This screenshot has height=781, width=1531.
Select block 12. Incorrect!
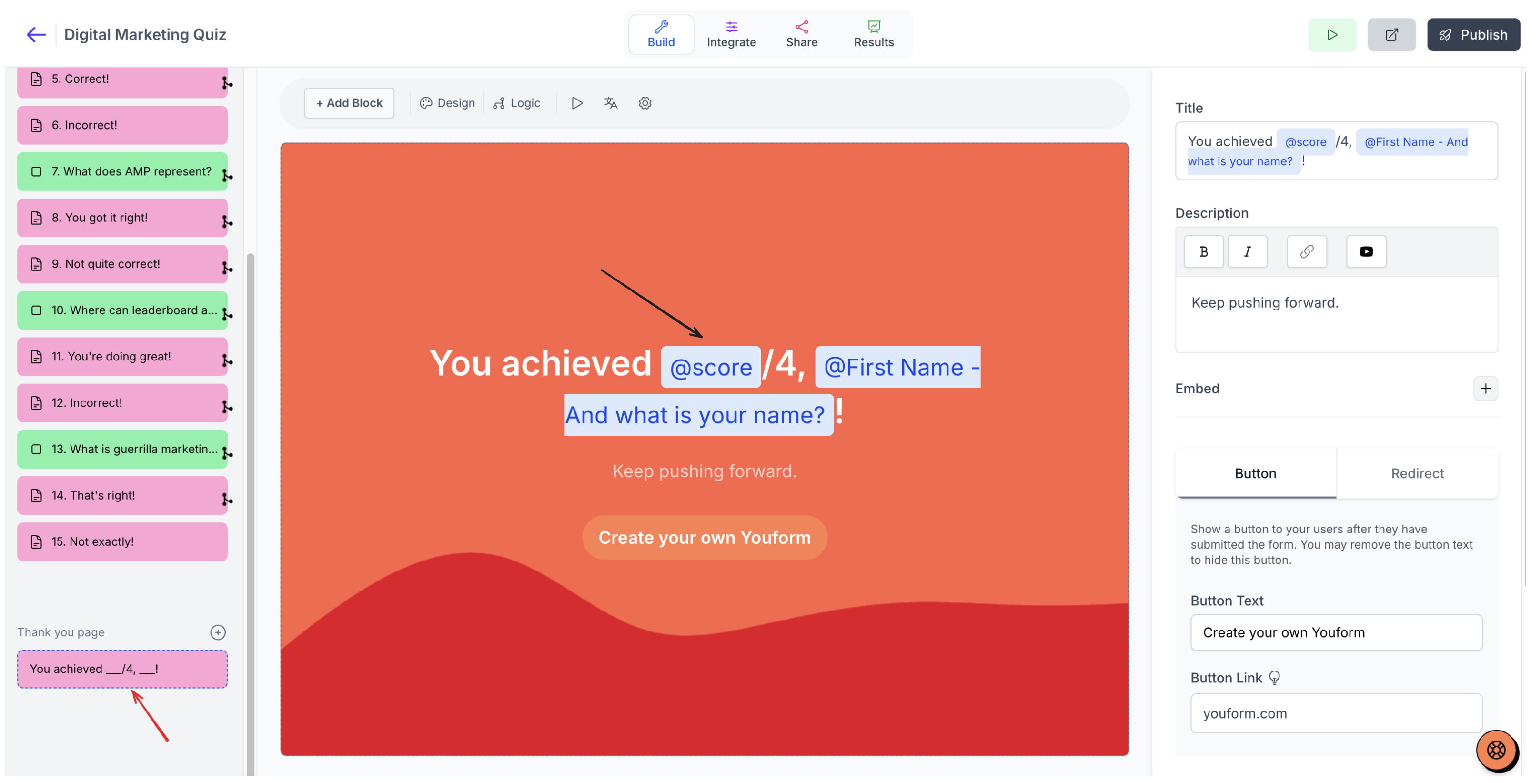coord(122,403)
